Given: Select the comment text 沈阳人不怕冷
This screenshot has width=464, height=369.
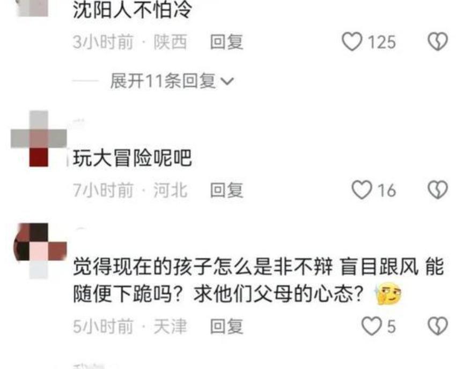Looking at the screenshot, I should click(x=132, y=10).
